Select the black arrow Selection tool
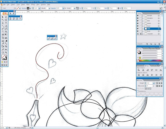Viewport: 166px width, 129px height. coord(3,17)
